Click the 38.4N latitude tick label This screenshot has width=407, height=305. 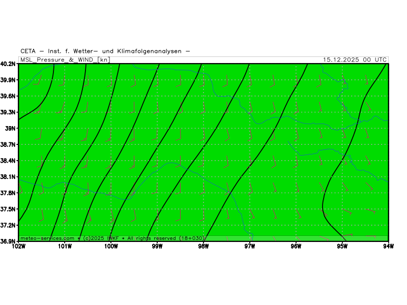coord(8,161)
